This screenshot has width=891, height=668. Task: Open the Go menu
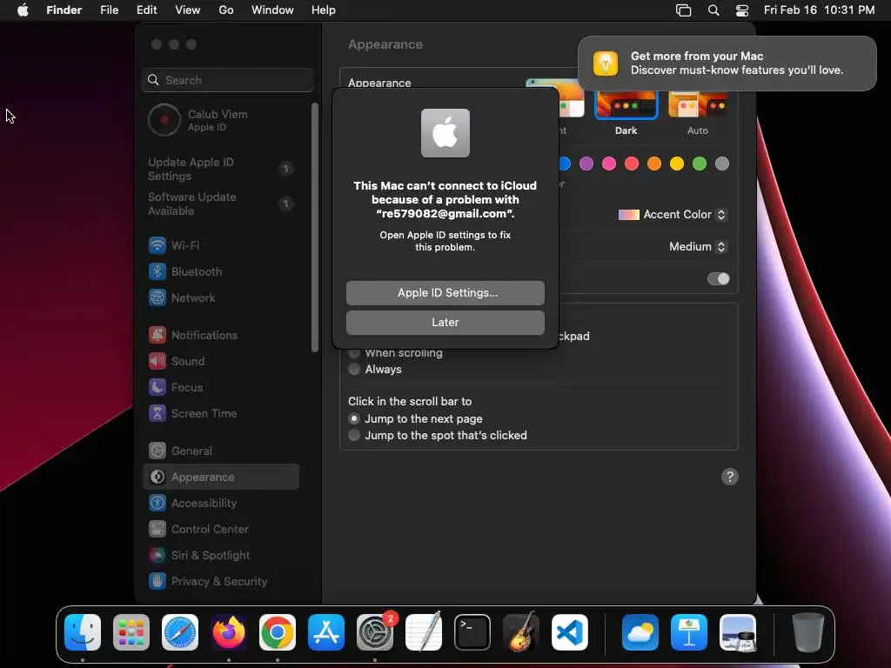click(x=226, y=10)
